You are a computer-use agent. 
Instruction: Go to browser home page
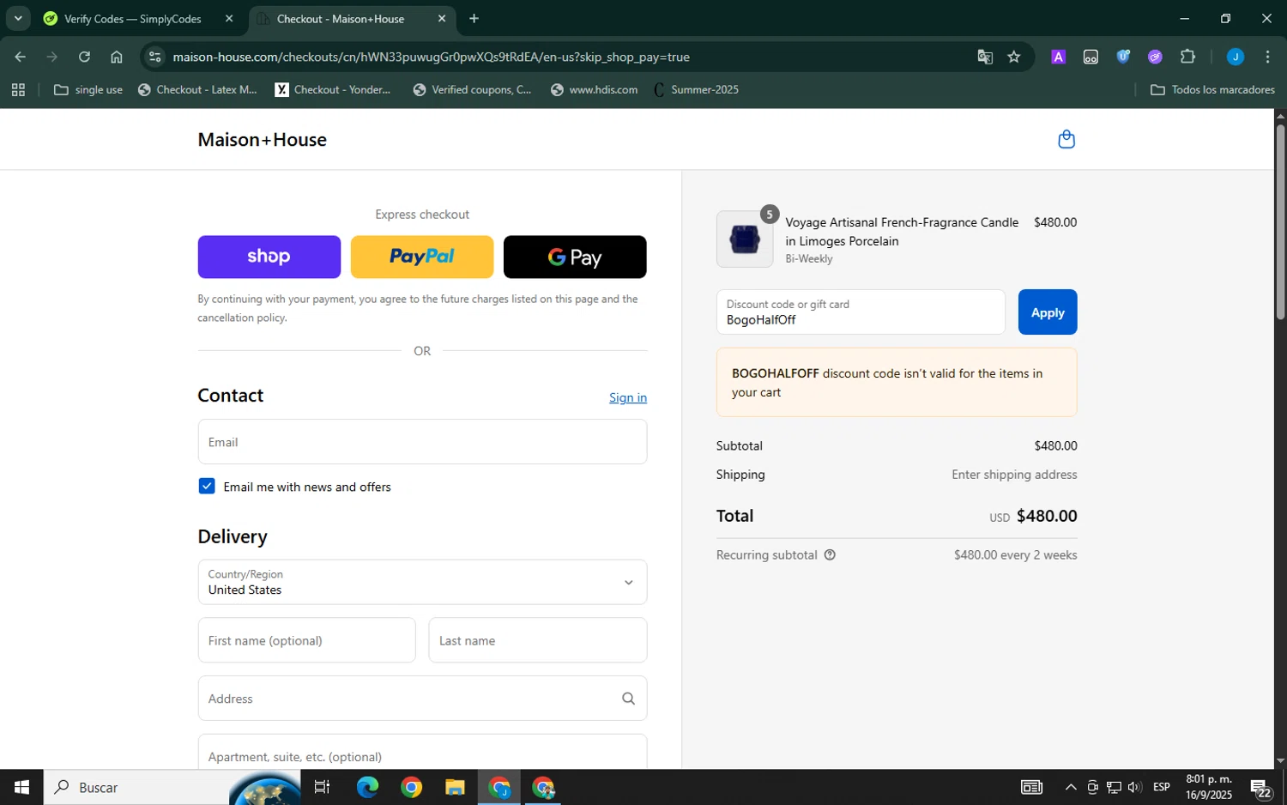pyautogui.click(x=117, y=57)
